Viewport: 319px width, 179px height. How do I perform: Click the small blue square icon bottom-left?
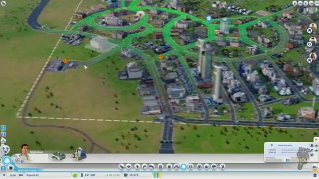pos(3,168)
